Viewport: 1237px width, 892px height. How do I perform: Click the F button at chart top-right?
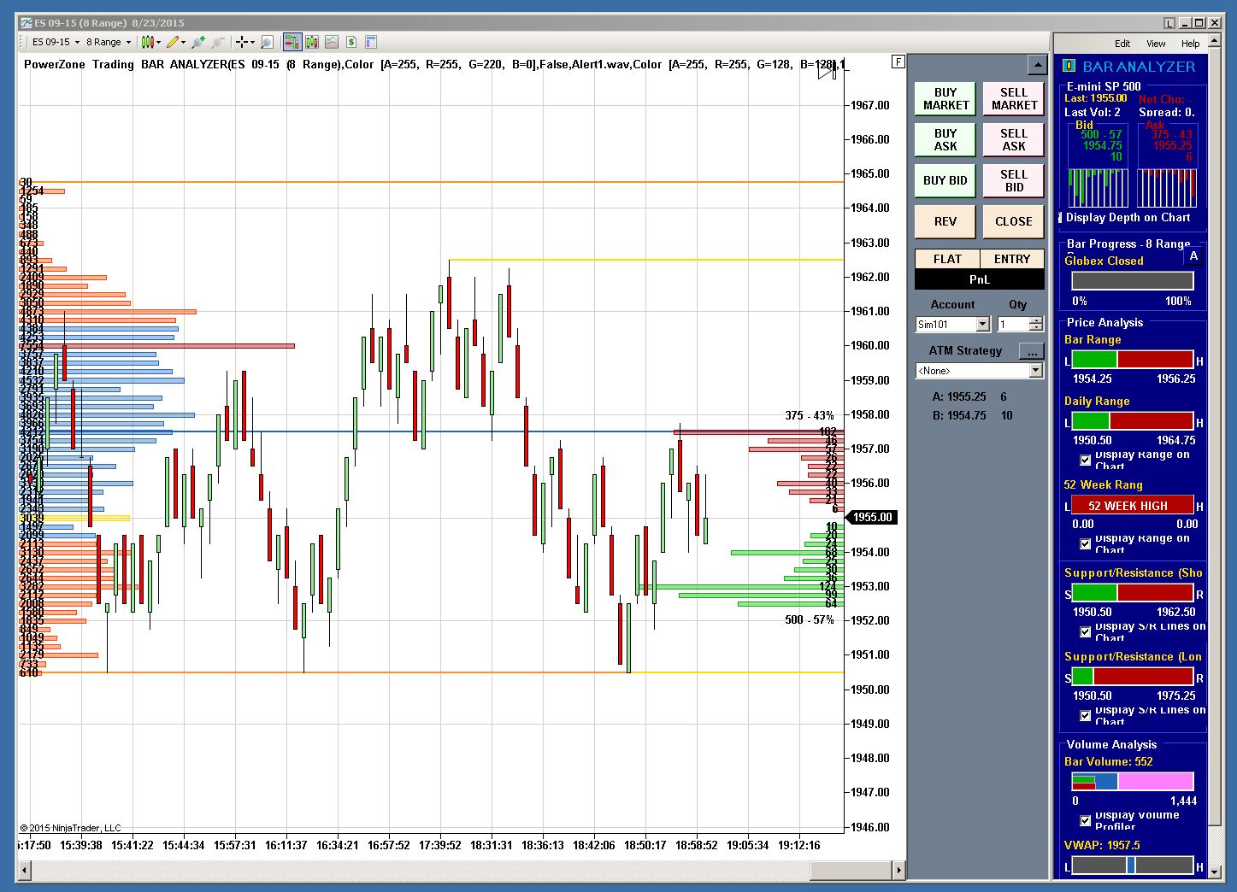pos(898,62)
